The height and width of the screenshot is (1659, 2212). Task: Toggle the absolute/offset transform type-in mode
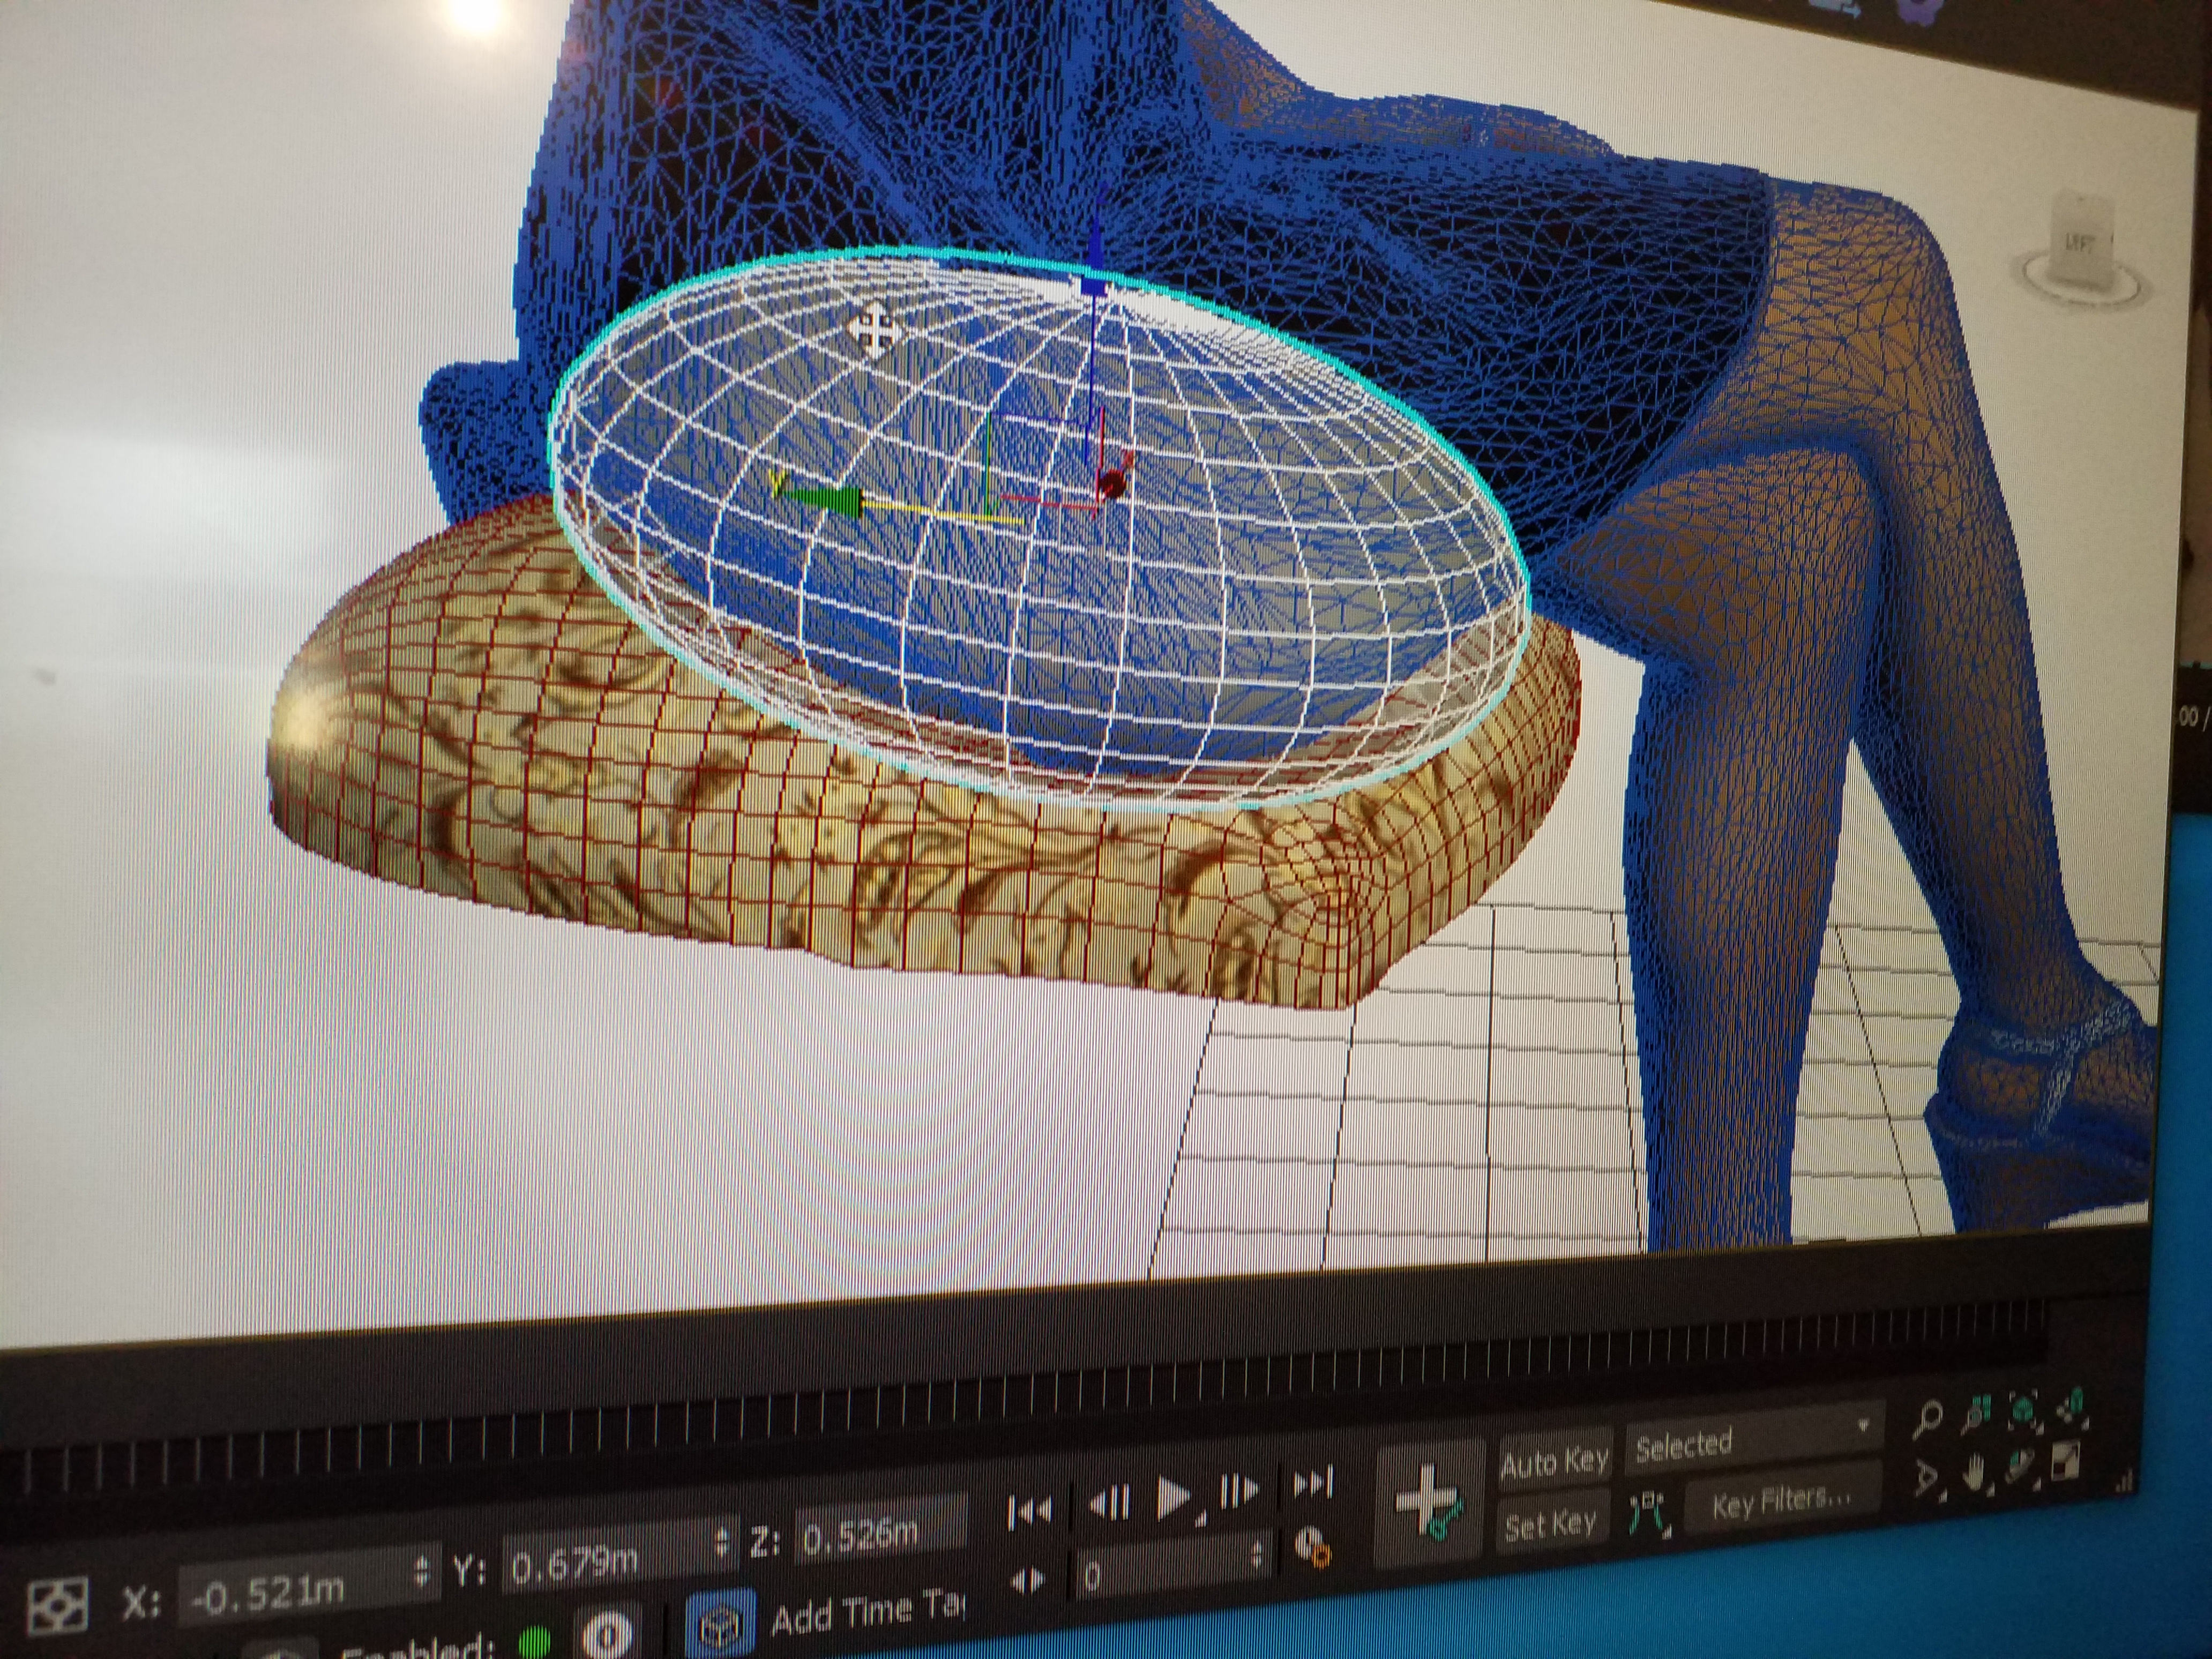coord(58,1606)
